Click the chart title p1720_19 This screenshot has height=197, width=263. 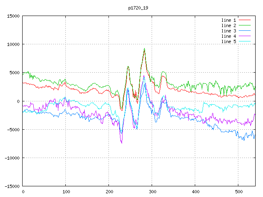point(138,8)
